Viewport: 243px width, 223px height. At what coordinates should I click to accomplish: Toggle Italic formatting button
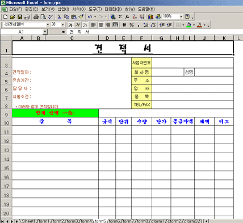(x=78, y=25)
